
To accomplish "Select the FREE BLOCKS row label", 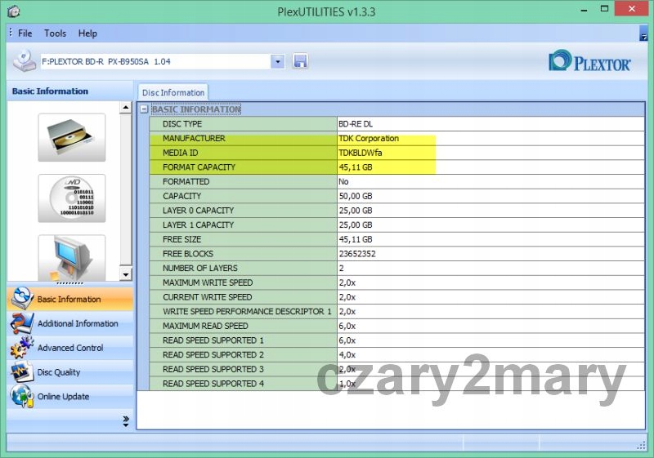I will tap(188, 254).
